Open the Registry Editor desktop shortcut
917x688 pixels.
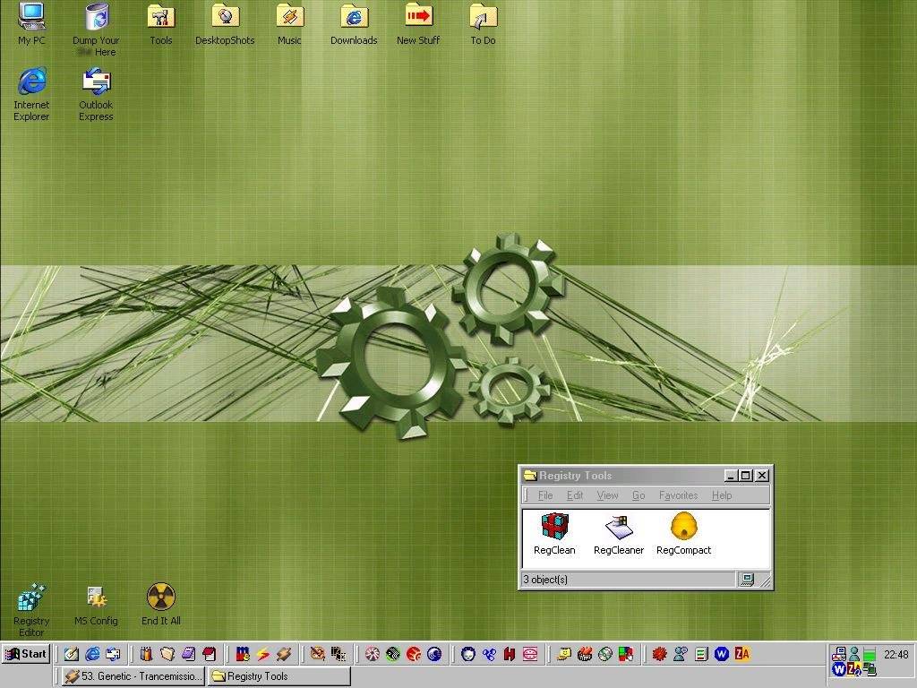click(31, 598)
